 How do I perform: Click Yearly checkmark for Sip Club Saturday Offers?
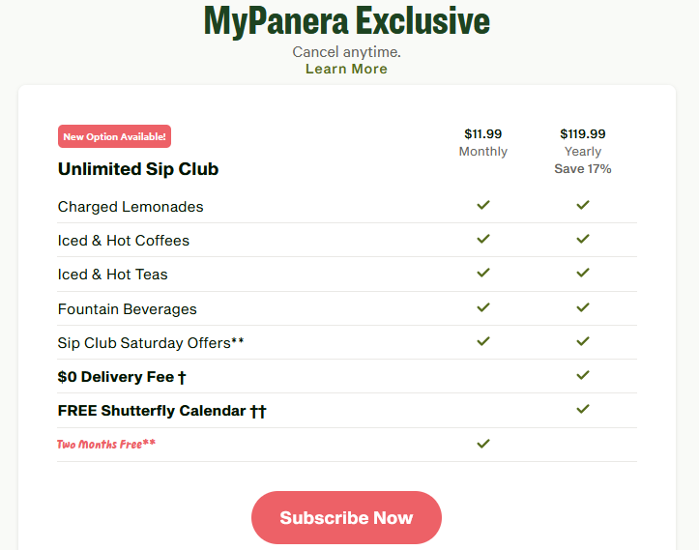tap(583, 341)
